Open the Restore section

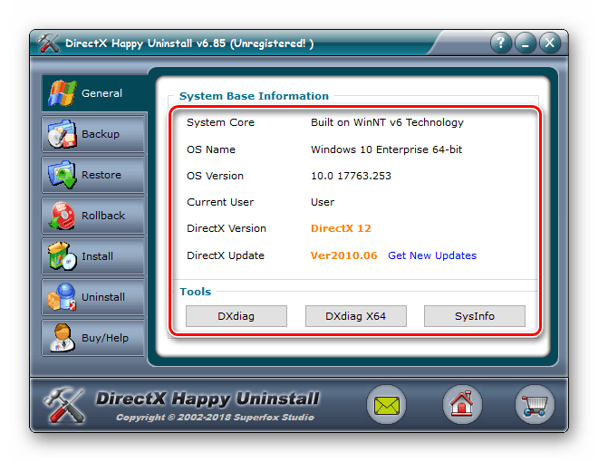(x=92, y=175)
